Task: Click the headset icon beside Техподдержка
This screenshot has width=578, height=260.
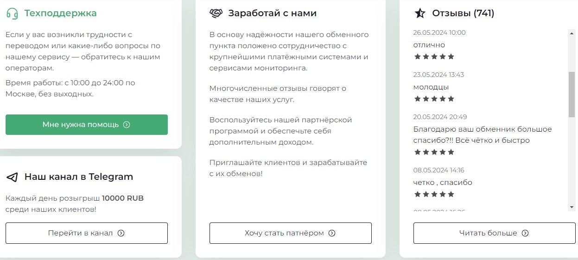Action: [x=12, y=13]
